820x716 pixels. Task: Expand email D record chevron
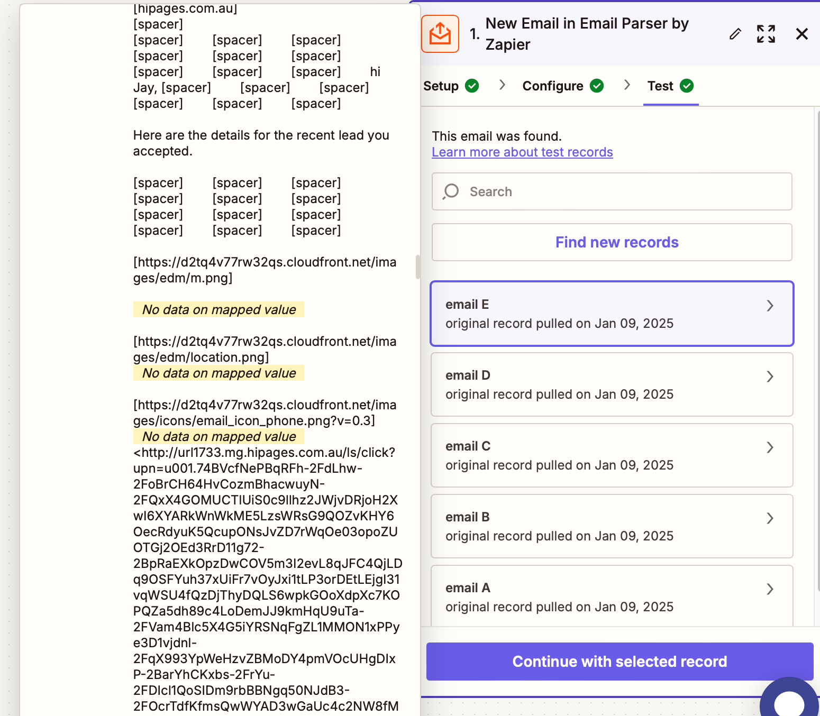click(770, 377)
